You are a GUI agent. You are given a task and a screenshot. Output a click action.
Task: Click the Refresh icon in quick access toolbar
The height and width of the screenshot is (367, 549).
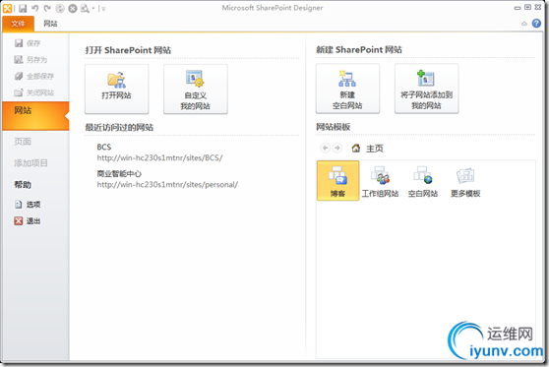[x=60, y=8]
